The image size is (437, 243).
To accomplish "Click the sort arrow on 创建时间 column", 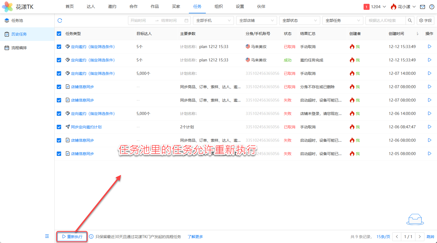I will [x=417, y=34].
